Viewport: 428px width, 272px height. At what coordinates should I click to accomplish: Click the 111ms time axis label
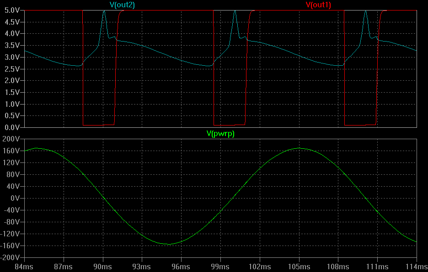tap(377, 267)
